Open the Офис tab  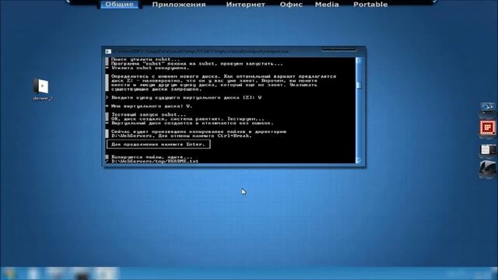(x=291, y=5)
